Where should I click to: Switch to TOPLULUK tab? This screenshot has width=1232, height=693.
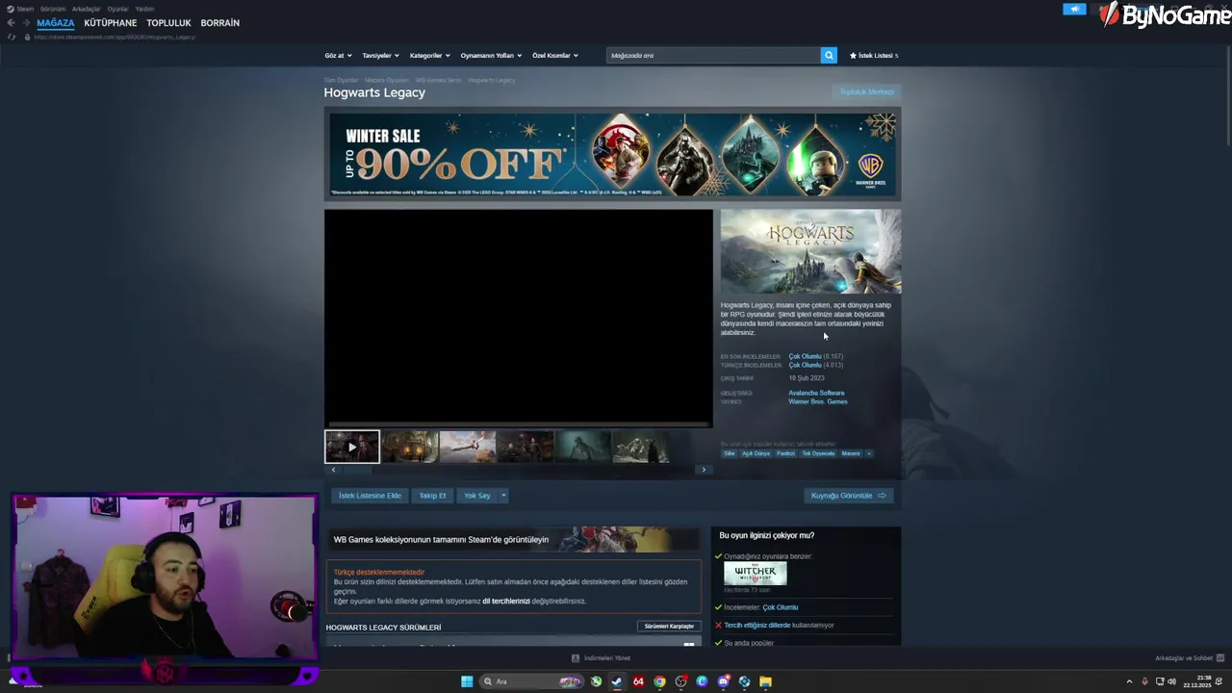168,23
